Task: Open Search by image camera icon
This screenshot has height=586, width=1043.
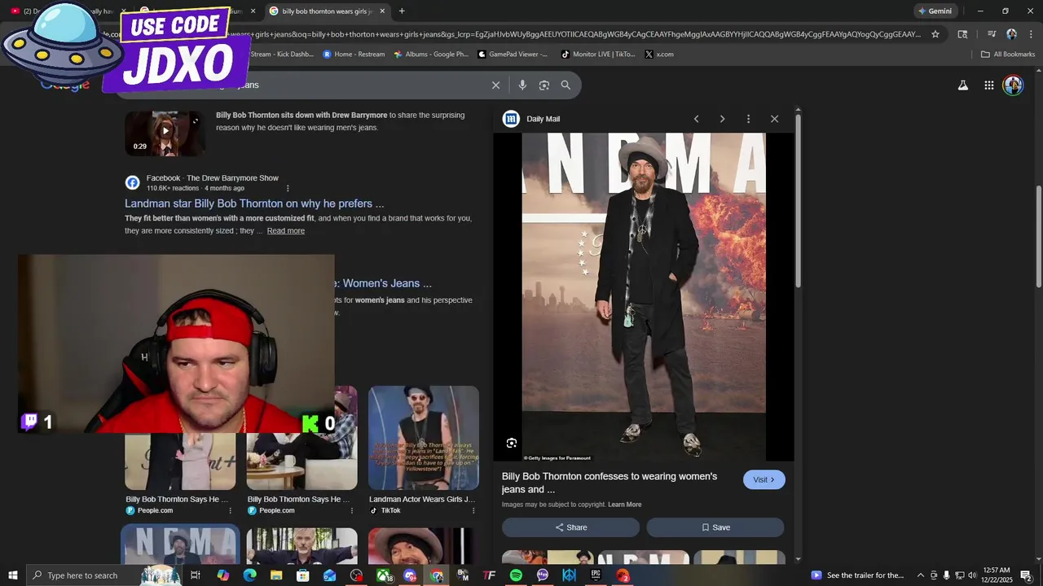Action: [544, 85]
